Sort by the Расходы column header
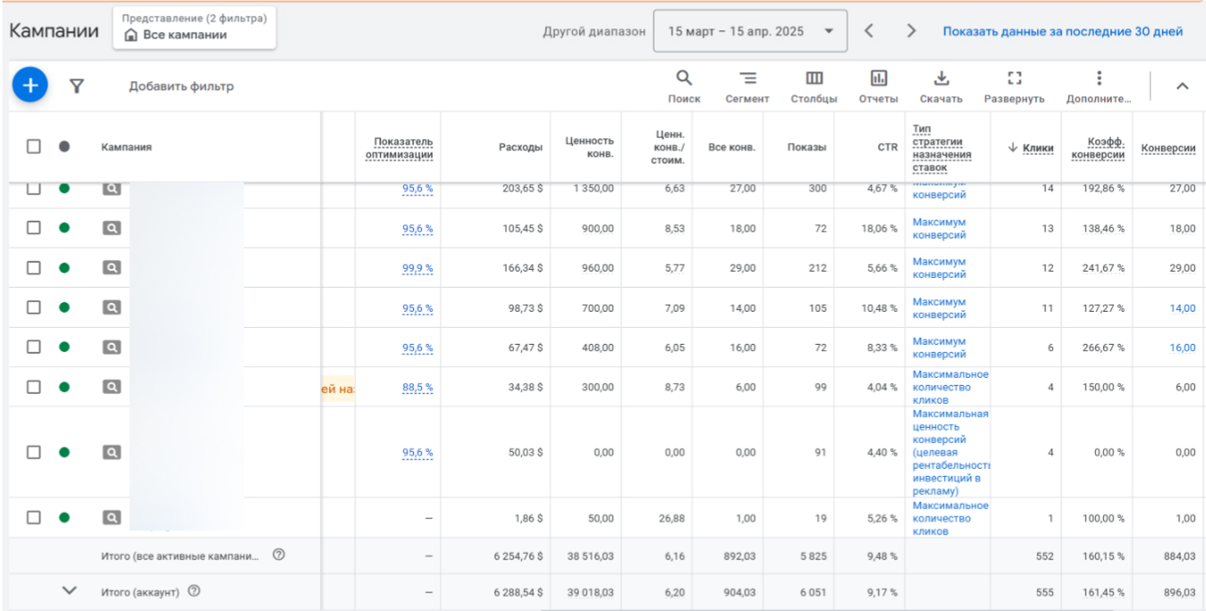1206x611 pixels. click(x=520, y=147)
